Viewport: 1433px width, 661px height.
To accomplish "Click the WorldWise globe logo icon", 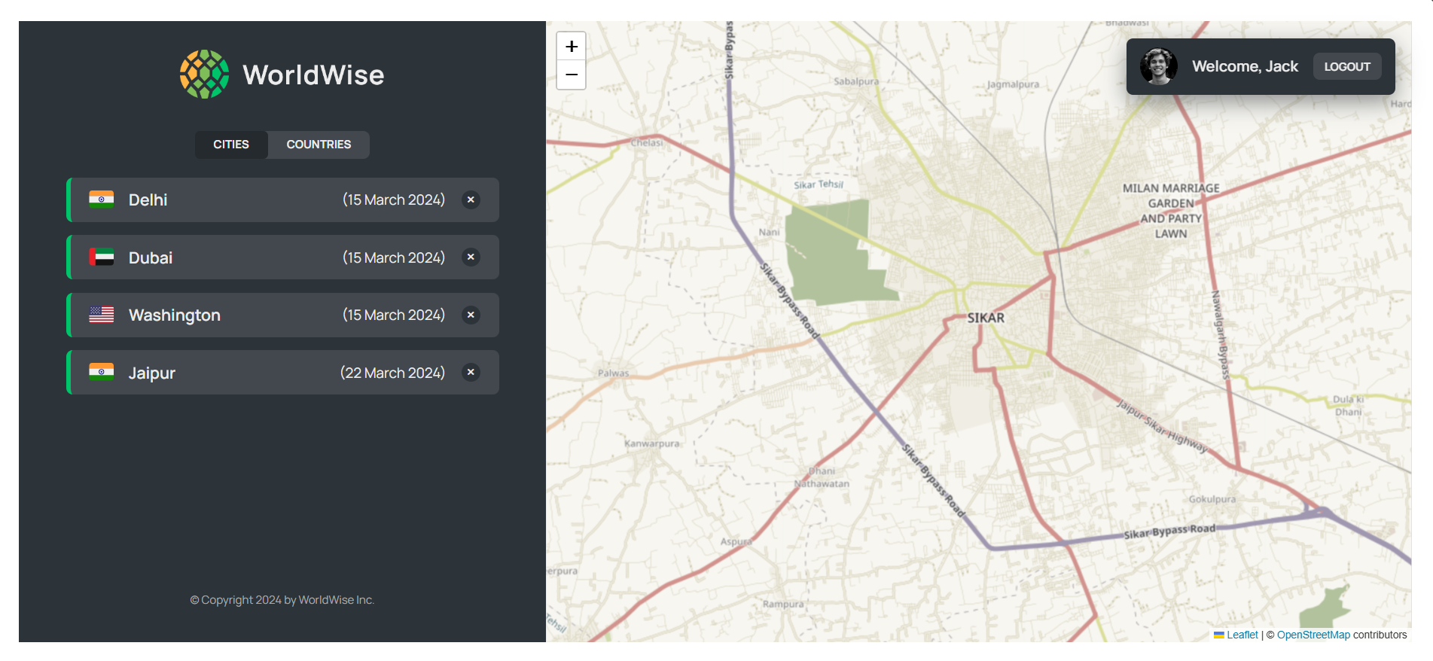I will (x=204, y=75).
